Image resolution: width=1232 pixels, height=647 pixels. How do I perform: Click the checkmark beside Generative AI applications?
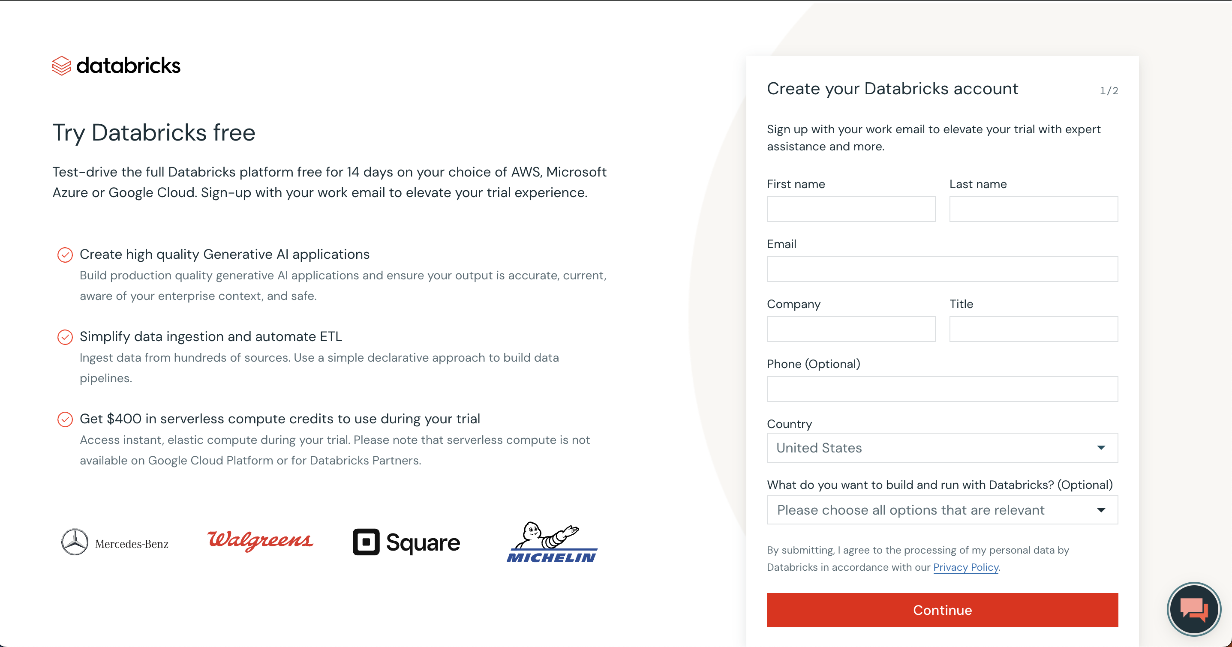pos(66,255)
